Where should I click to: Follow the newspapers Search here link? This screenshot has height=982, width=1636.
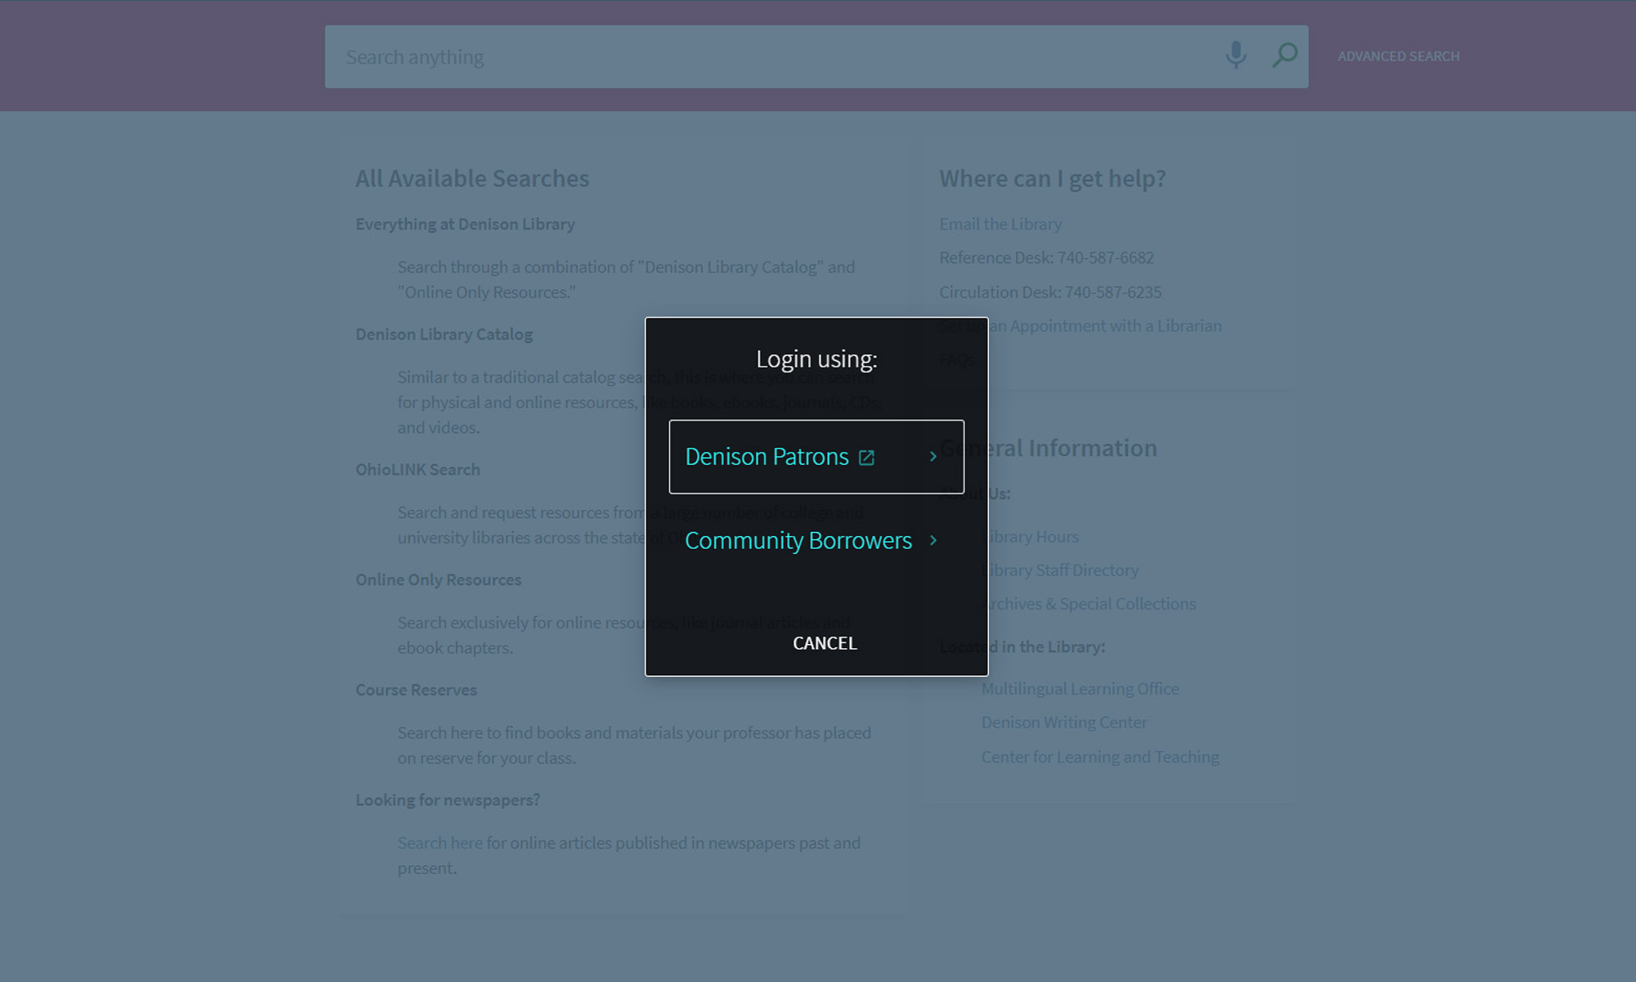click(440, 843)
